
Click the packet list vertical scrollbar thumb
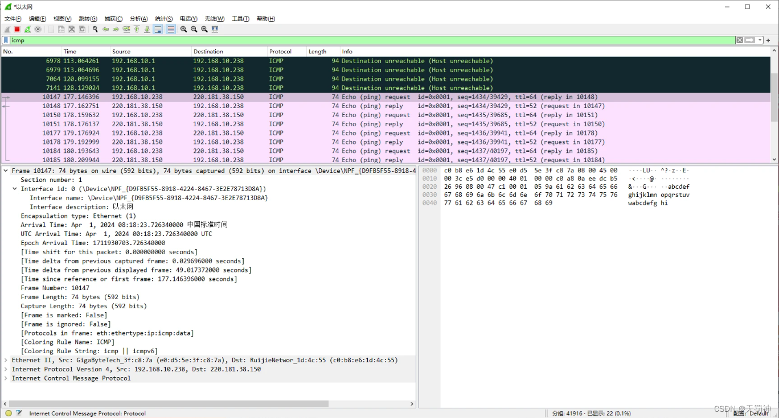774,97
